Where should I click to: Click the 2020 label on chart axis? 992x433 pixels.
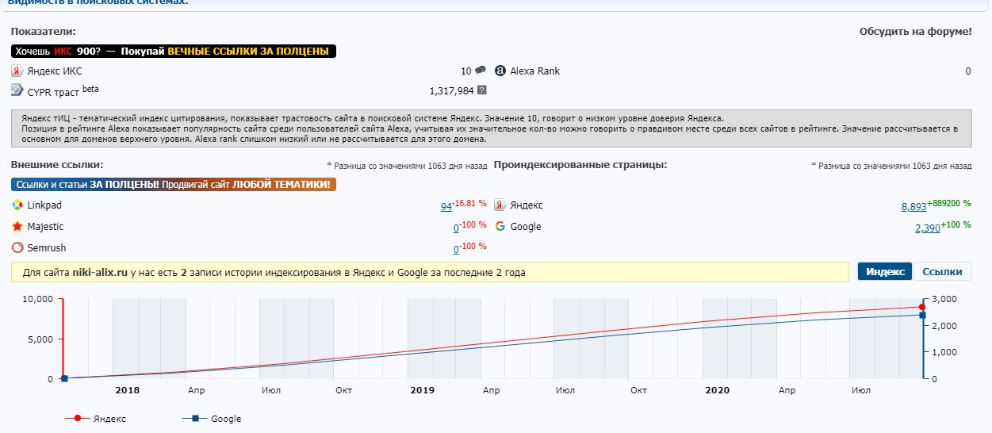(x=717, y=390)
